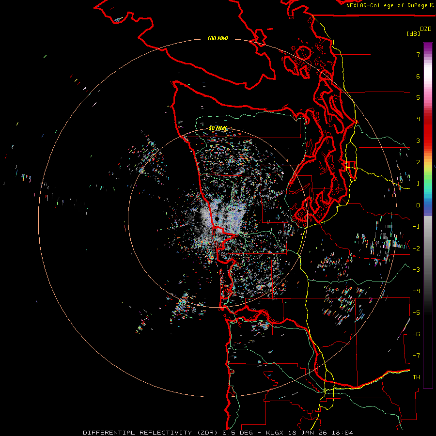The height and width of the screenshot is (436, 436).
Task: Click the Differential Reflectivity title caption
Action: [218, 433]
